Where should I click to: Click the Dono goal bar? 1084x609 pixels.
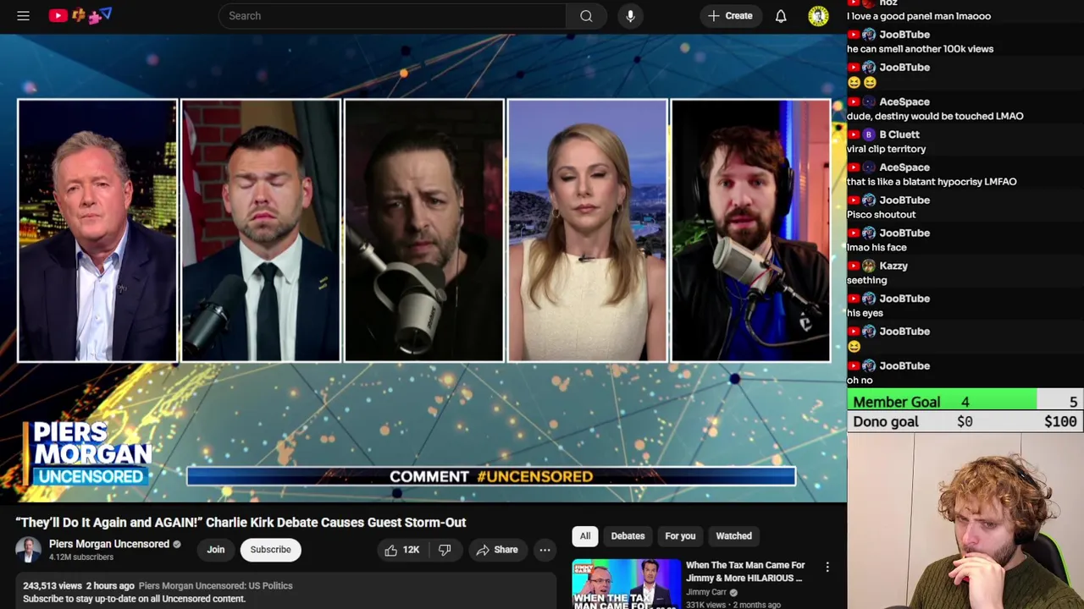965,421
